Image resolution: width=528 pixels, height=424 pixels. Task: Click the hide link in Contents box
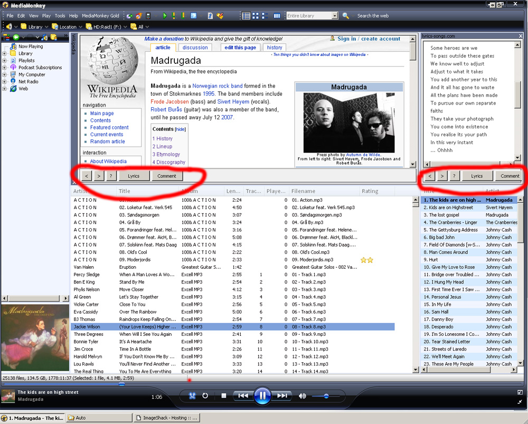click(180, 129)
